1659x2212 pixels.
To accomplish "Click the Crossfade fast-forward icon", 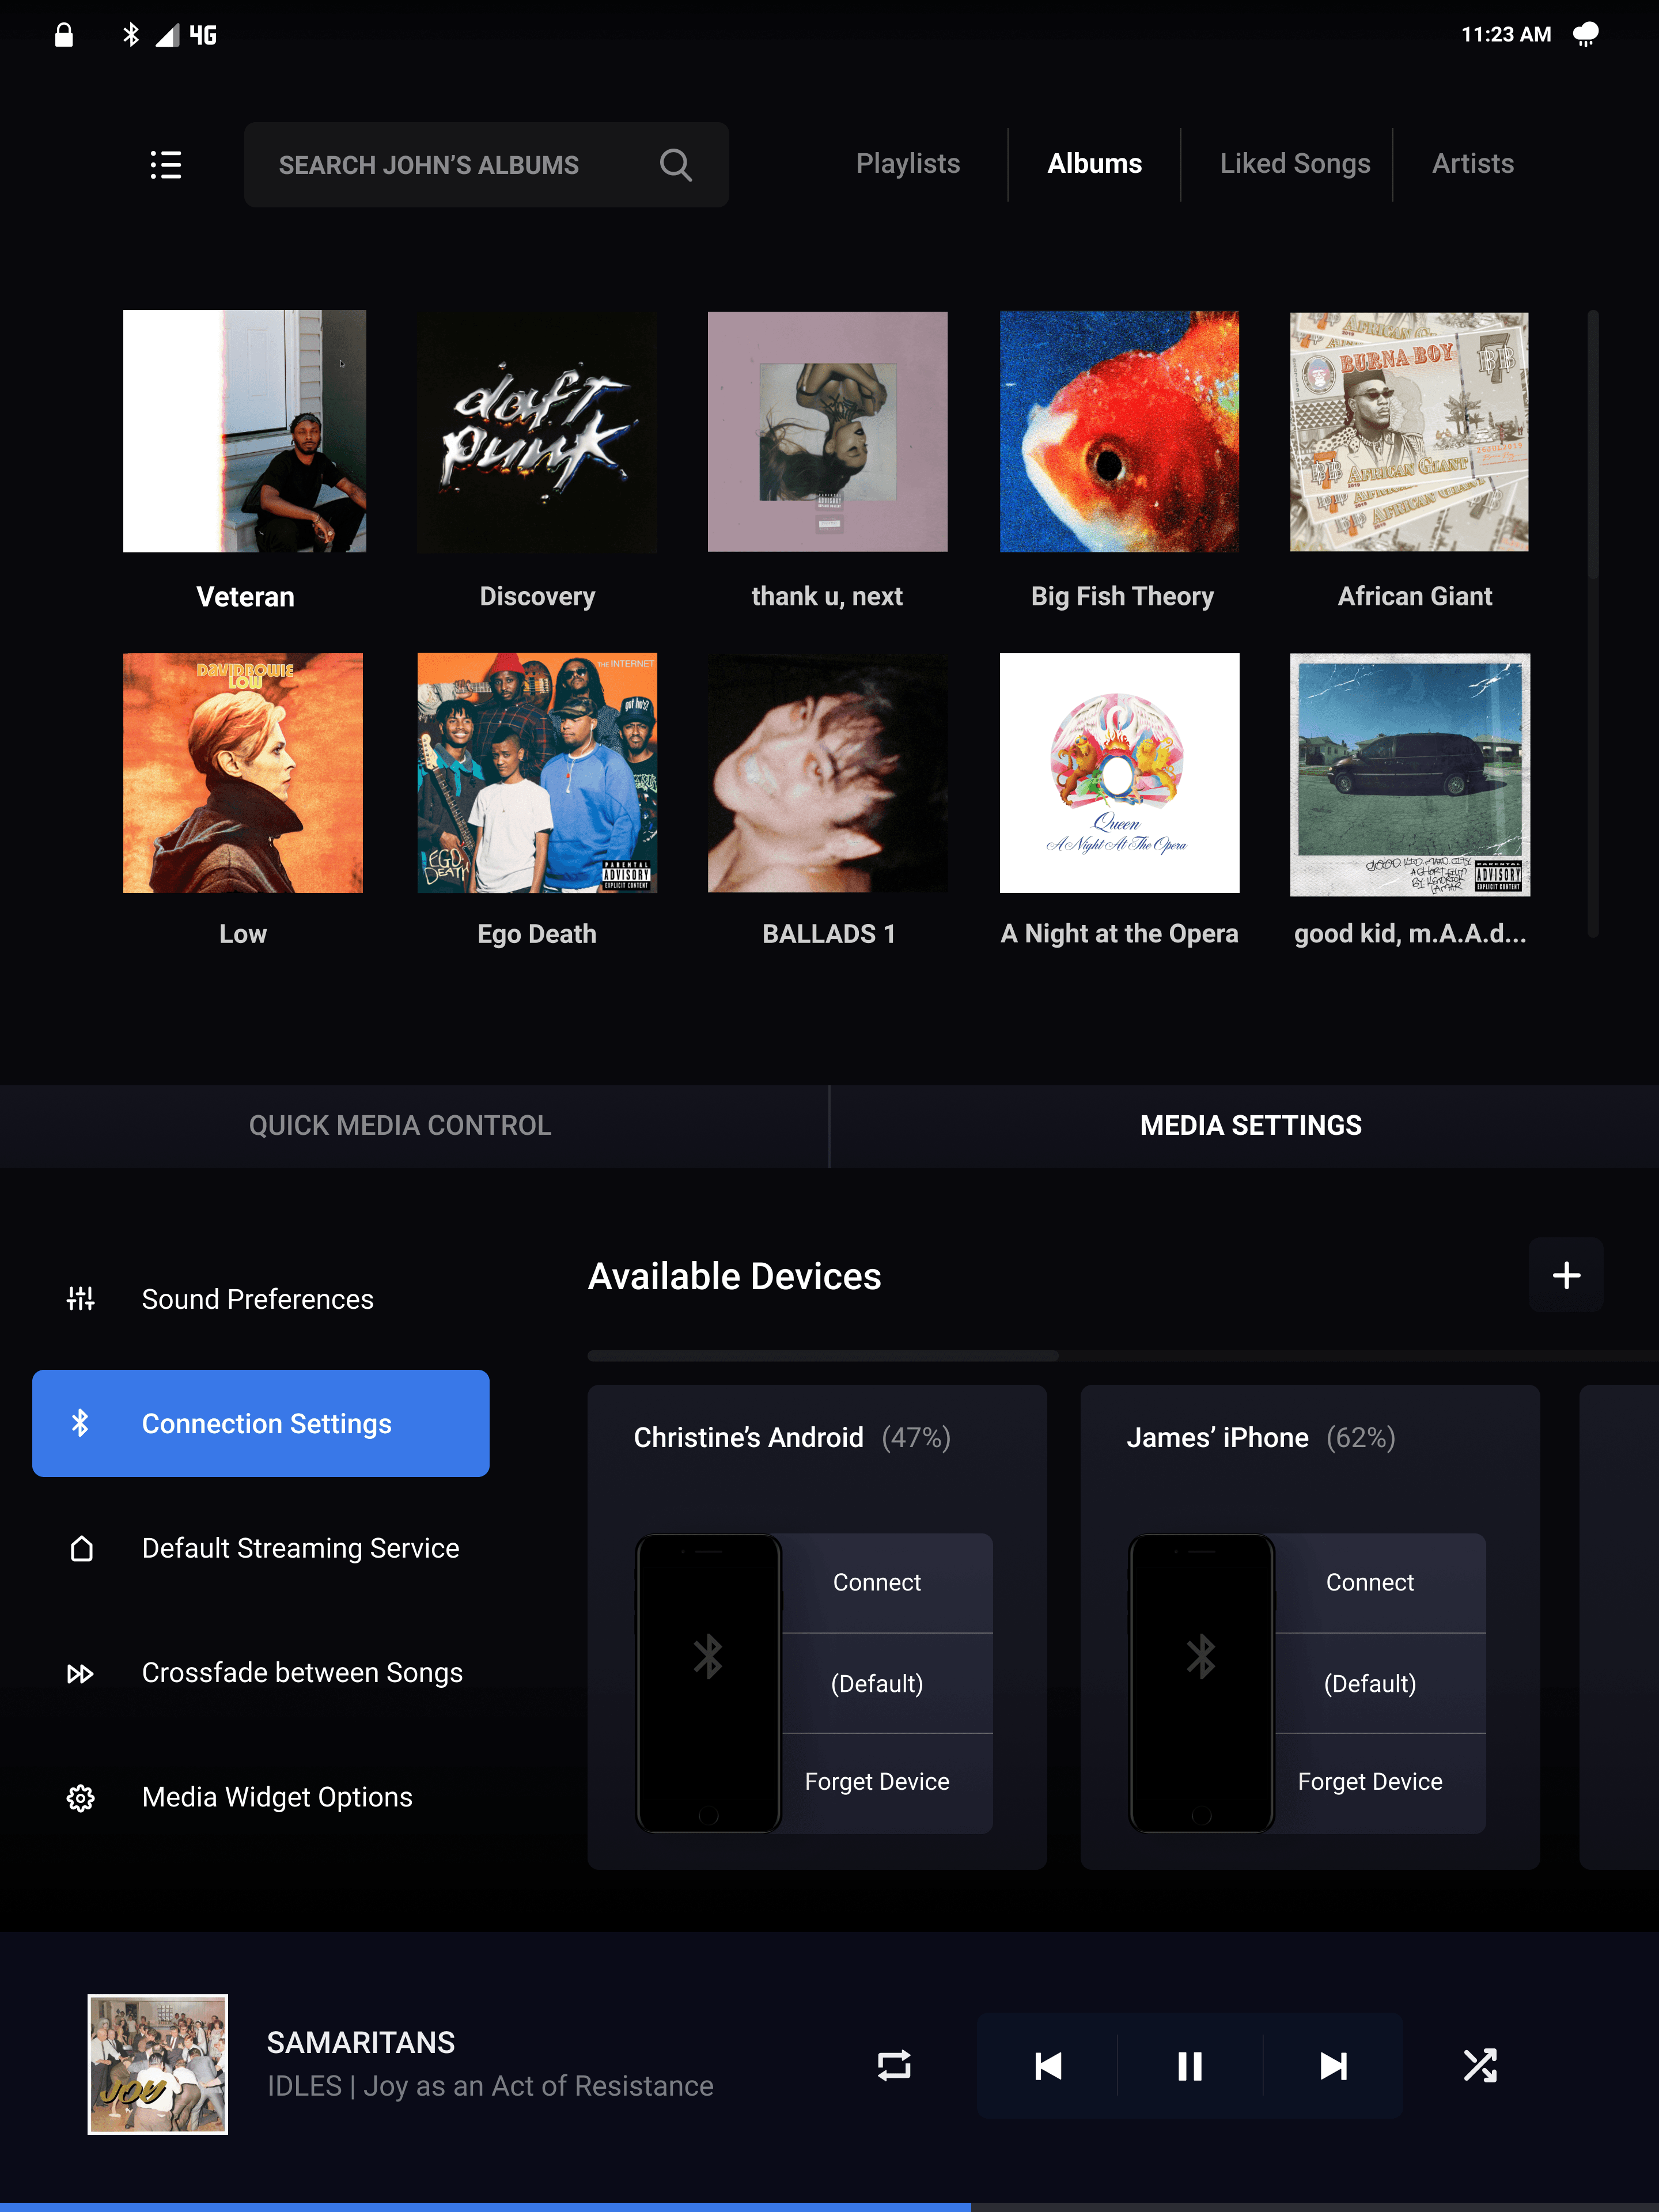I will click(x=81, y=1673).
